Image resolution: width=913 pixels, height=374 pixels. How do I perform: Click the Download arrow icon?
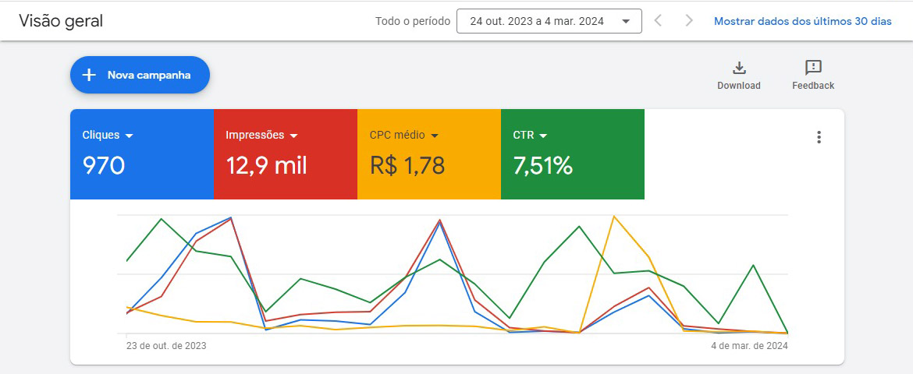click(739, 68)
